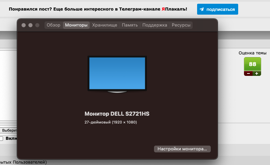270x165 pixels.
Task: Click the blue monitor display image
Action: click(x=117, y=73)
